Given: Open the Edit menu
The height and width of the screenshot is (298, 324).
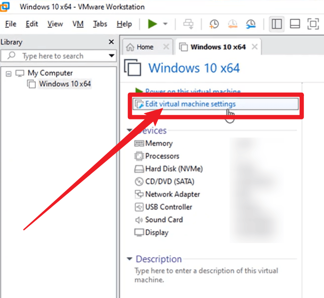Looking at the screenshot, I should point(32,24).
